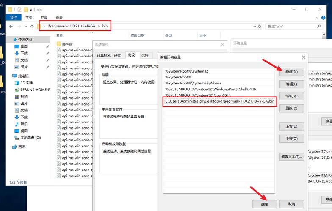Click the search magnifier icon

[x=319, y=26]
